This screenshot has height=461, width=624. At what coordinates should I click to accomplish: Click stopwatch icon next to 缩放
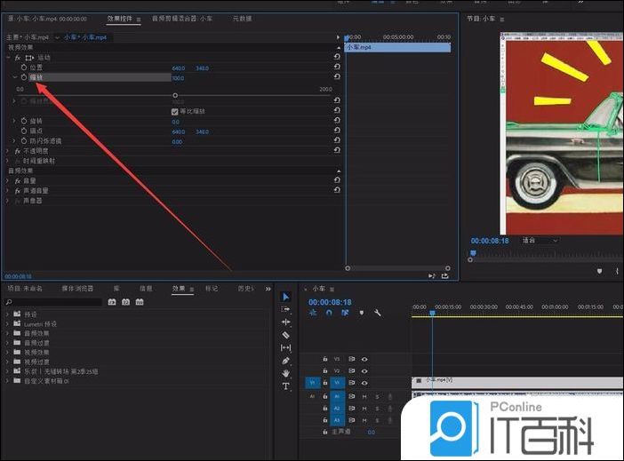(24, 77)
